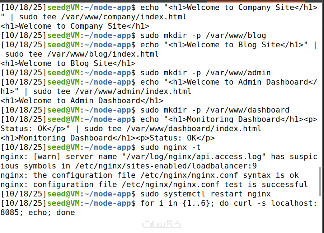Click the Arabic watermark logo at bottom
This screenshot has height=233, width=324.
(162, 225)
